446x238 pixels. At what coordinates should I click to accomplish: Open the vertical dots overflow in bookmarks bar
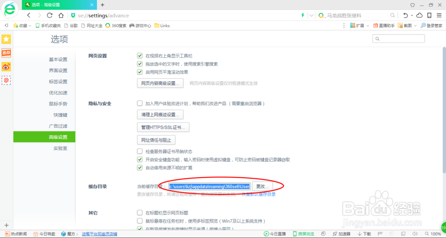344,25
